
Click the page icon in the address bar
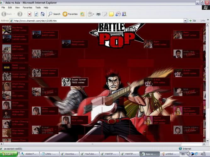[12, 21]
